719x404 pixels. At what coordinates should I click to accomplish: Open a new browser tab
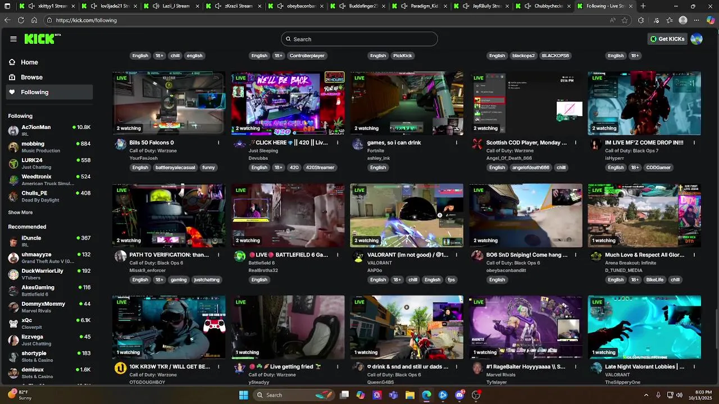[643, 6]
